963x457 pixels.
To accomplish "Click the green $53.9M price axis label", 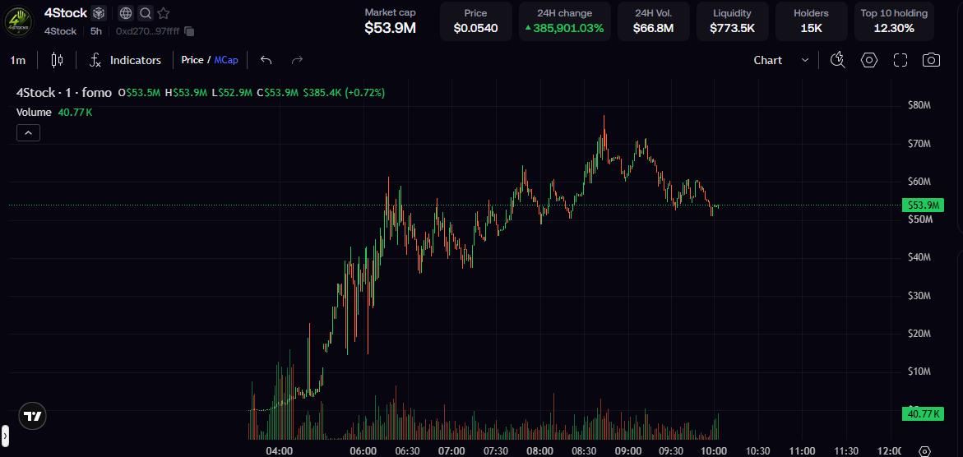I will pos(923,205).
